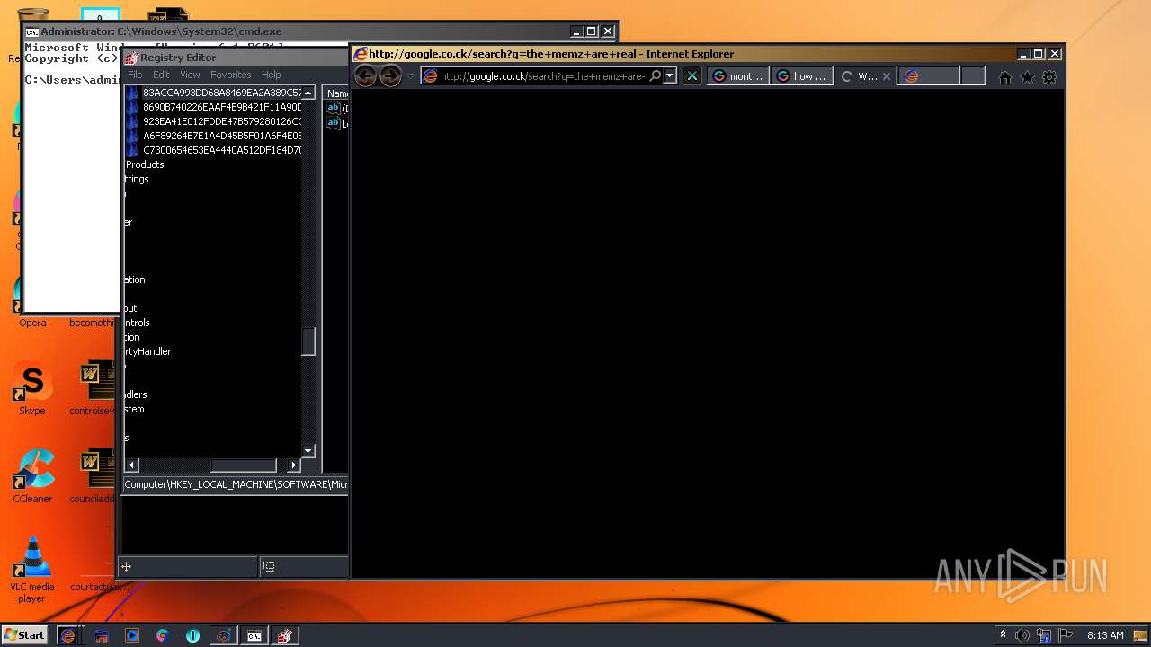
Task: Launch Chrome from the taskbar
Action: [162, 635]
